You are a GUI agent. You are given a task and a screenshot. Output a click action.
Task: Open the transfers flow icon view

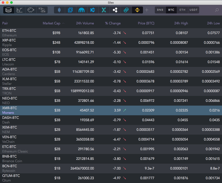tap(42, 10)
